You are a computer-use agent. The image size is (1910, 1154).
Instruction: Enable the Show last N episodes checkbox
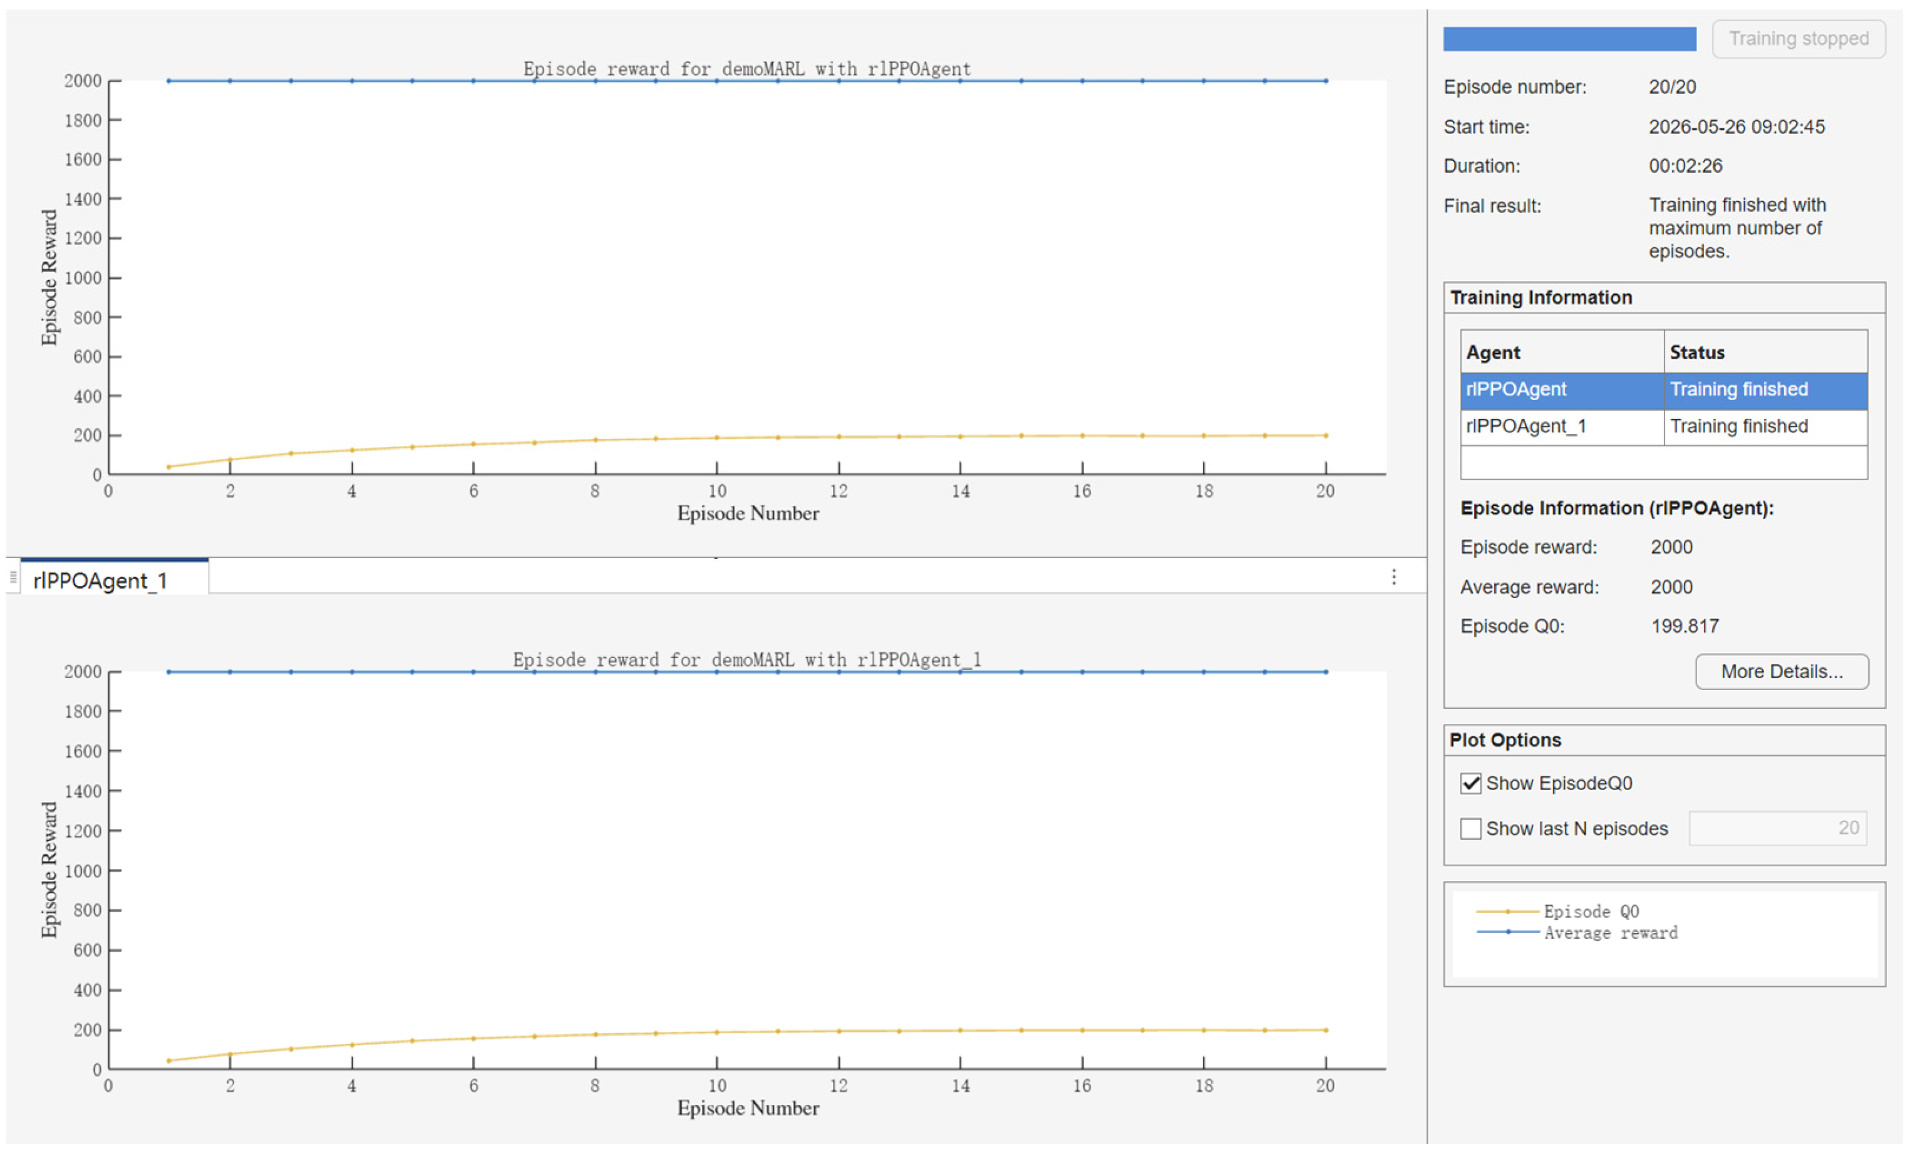[x=1470, y=828]
